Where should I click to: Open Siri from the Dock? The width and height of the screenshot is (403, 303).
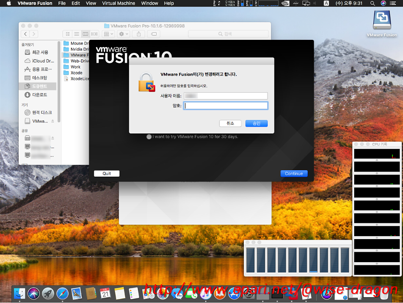pos(34,293)
